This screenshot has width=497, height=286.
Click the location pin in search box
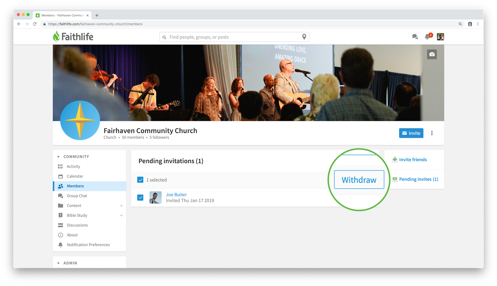pyautogui.click(x=304, y=37)
